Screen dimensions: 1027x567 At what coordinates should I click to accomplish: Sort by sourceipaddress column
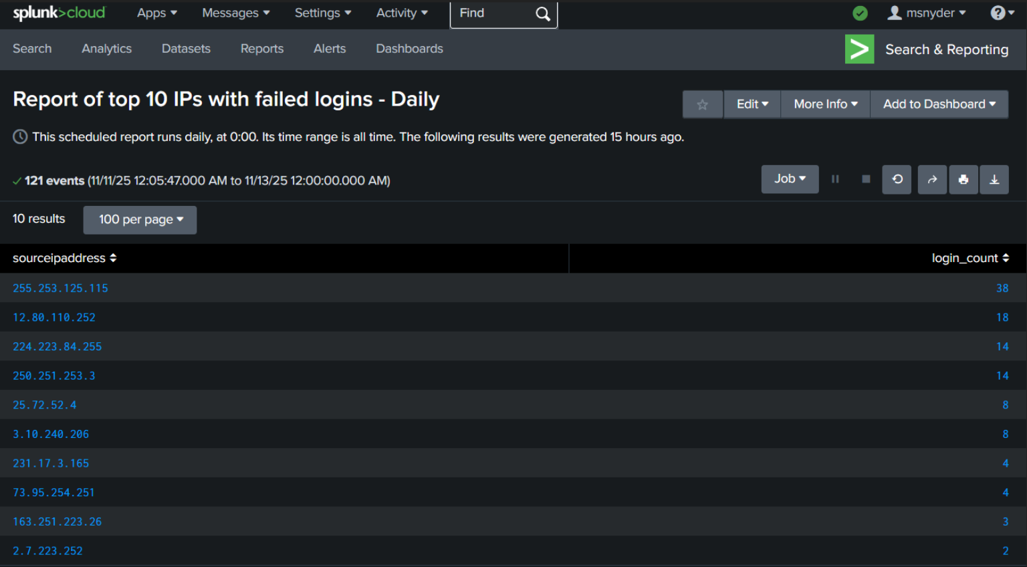pos(64,258)
